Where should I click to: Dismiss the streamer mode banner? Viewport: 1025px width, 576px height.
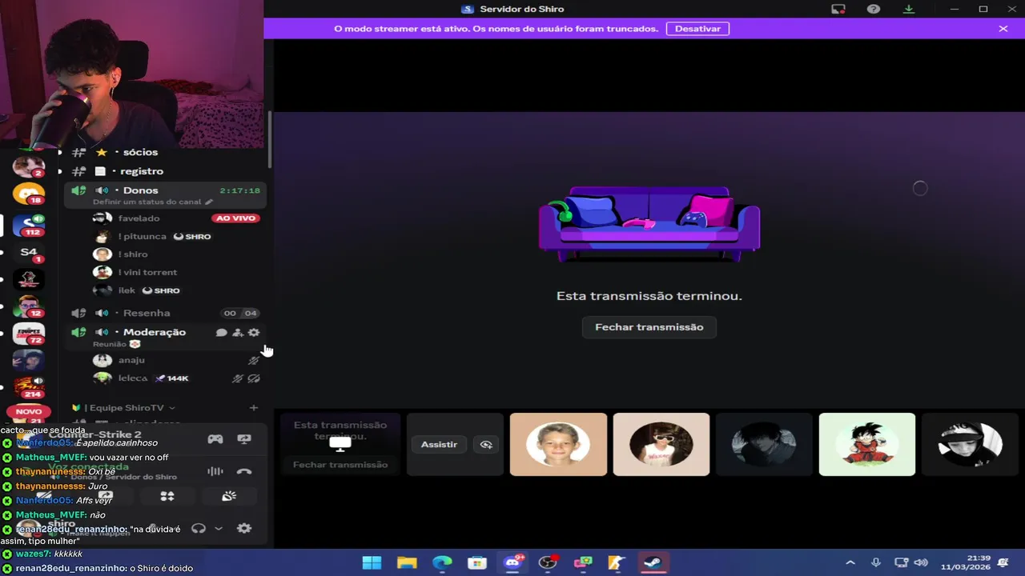(x=1003, y=29)
